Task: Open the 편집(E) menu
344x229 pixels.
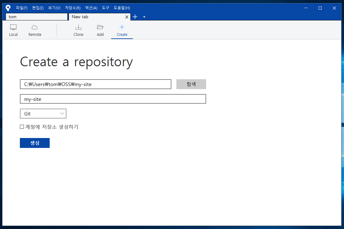Action: tap(38, 8)
